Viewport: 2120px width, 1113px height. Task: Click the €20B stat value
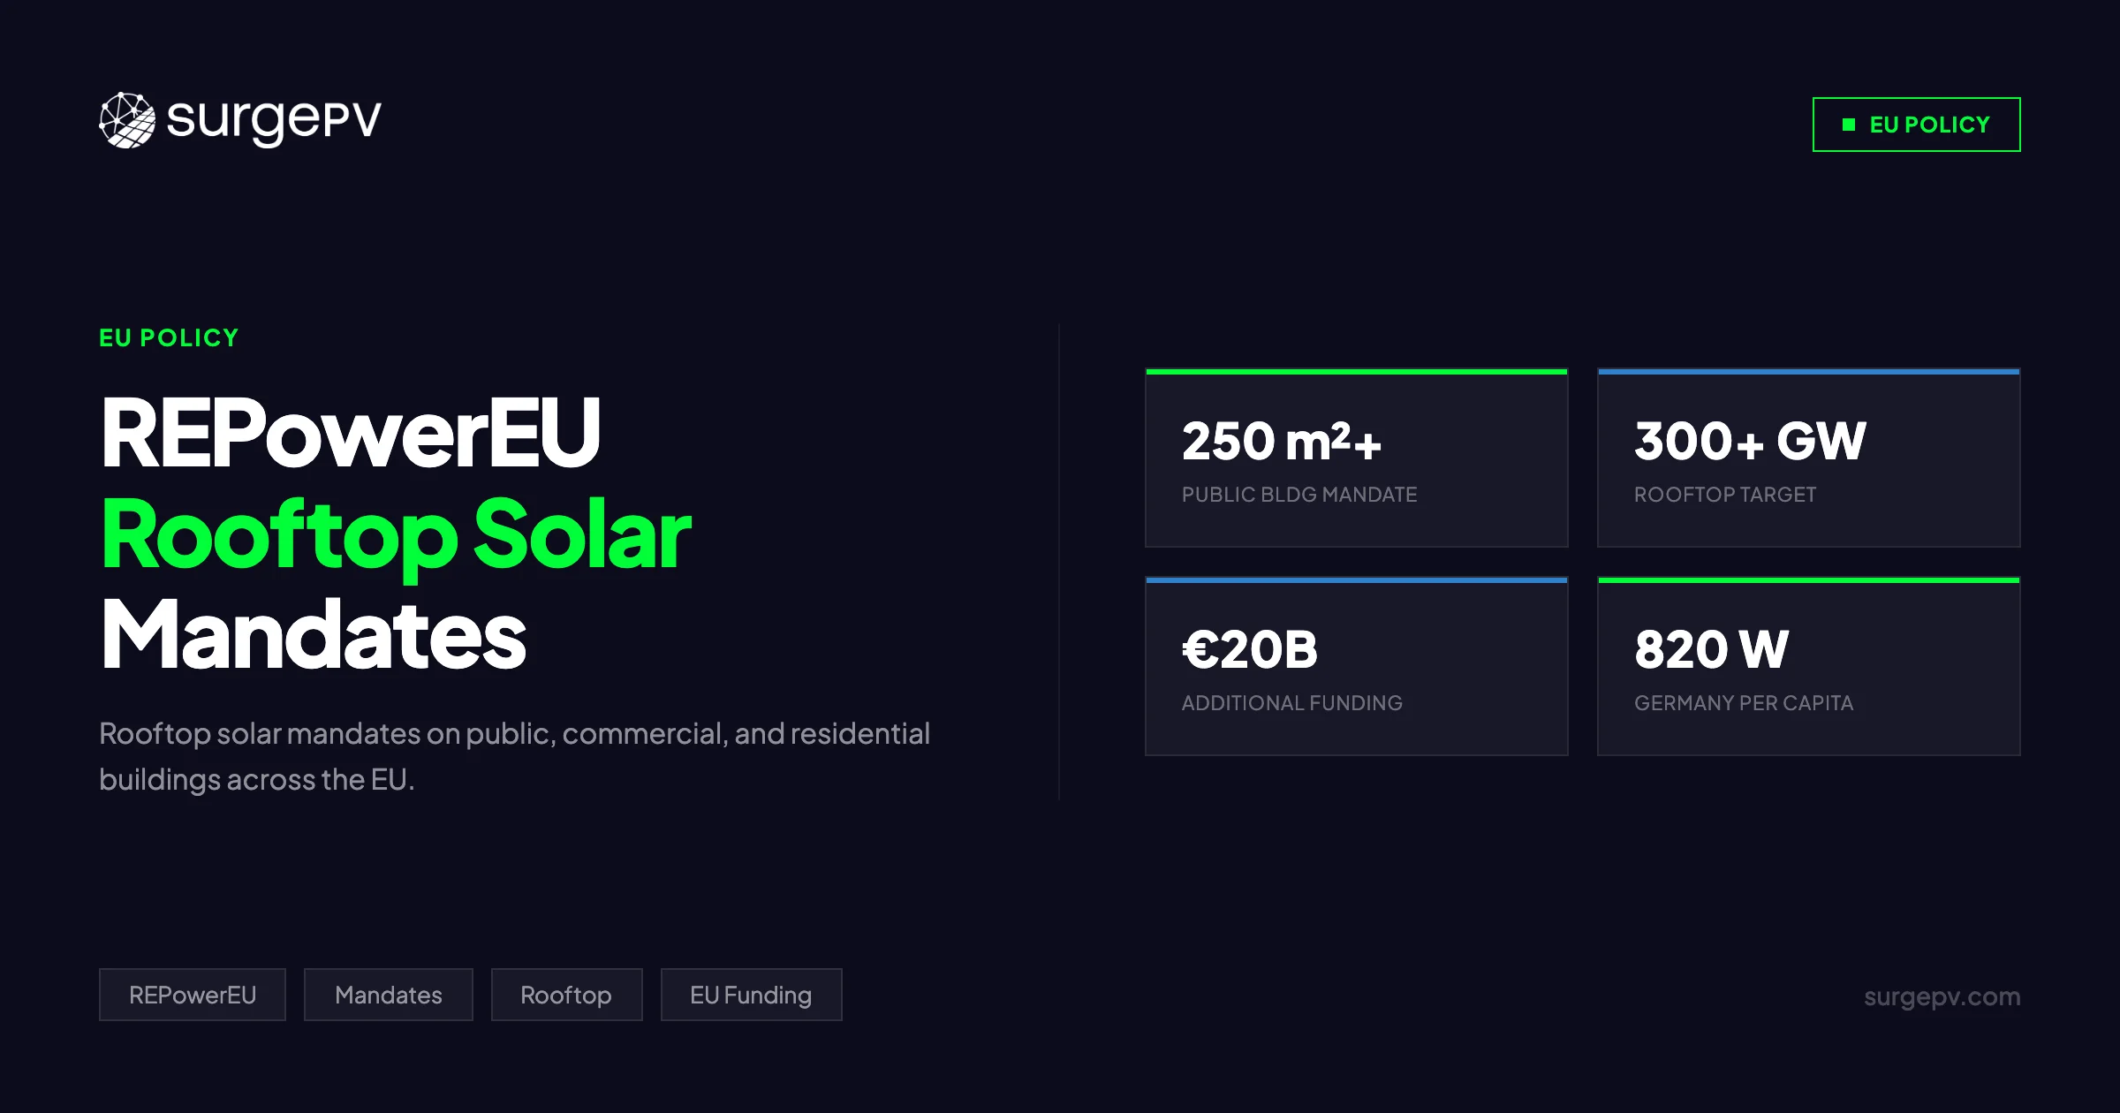pos(1250,649)
